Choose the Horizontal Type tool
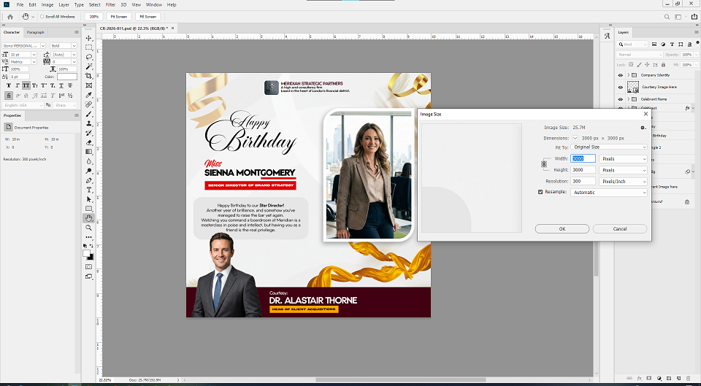Screen dimensions: 701x386 click(89, 189)
